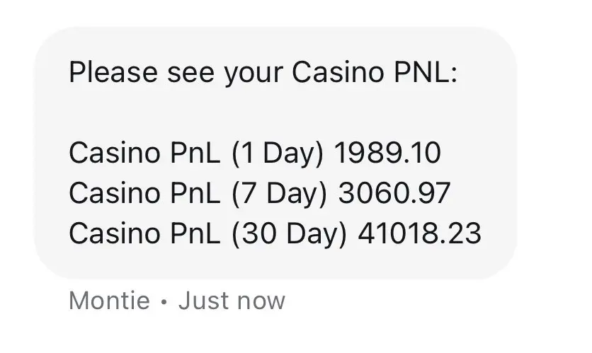Click Casino in the heading line
This screenshot has width=592, height=353.
coord(338,72)
